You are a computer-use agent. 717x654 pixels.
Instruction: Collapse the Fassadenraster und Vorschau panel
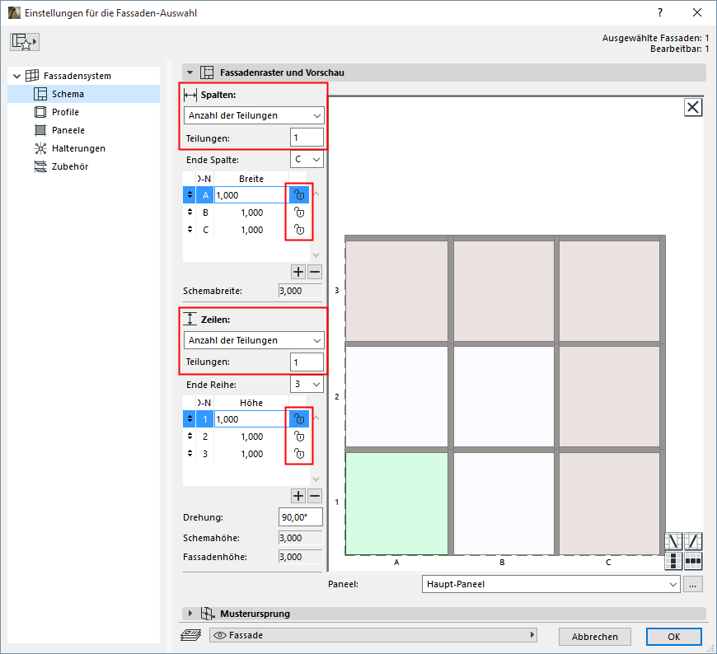tap(190, 72)
